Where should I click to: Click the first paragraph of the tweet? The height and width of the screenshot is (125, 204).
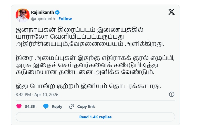pyautogui.click(x=89, y=37)
